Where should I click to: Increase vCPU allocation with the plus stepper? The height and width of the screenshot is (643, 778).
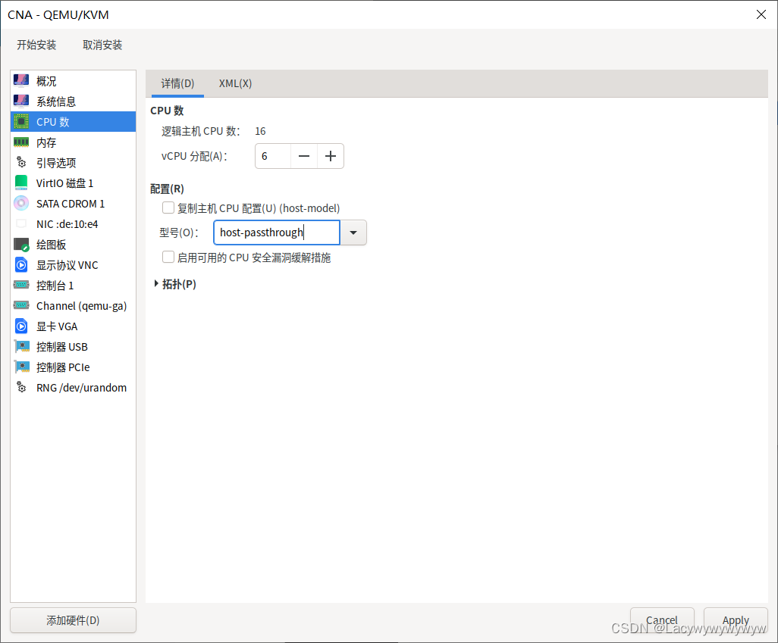point(330,156)
